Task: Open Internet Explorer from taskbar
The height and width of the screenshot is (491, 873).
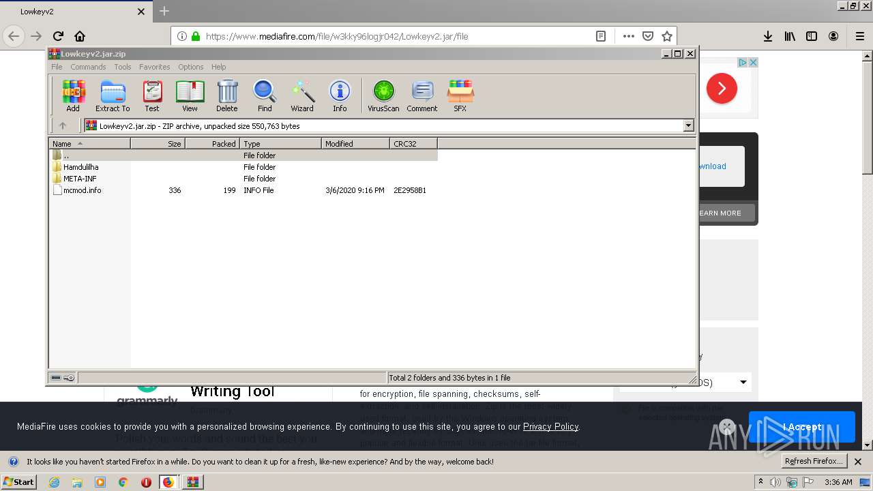Action: tap(54, 482)
